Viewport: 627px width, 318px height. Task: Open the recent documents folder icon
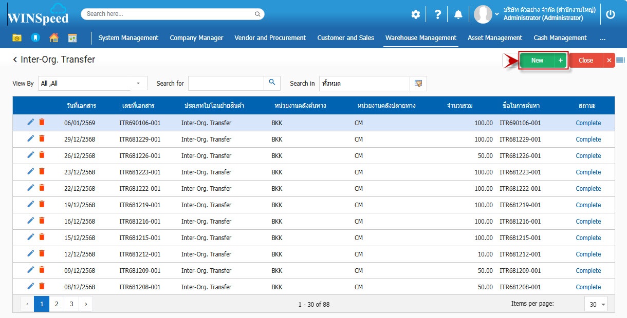point(17,38)
